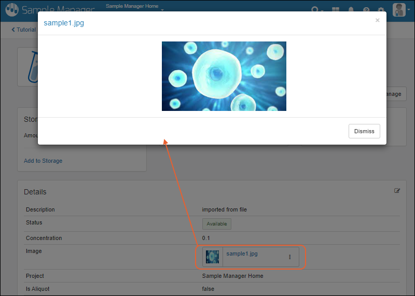The height and width of the screenshot is (296, 415).
Task: Open the help question mark icon
Action: coord(366,10)
